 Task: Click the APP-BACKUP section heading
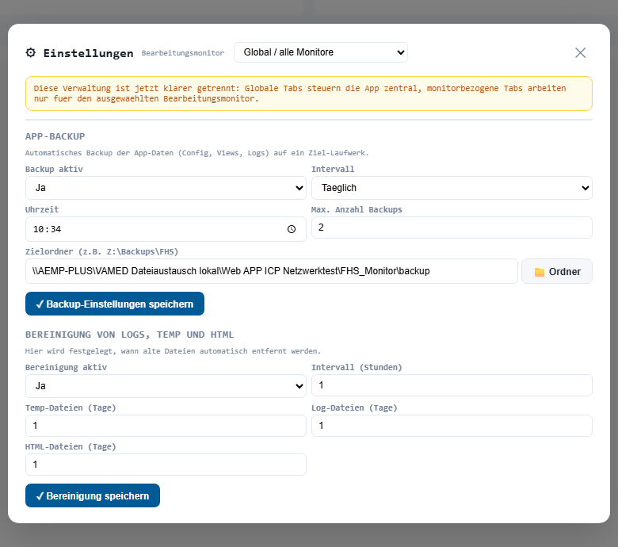coord(55,136)
